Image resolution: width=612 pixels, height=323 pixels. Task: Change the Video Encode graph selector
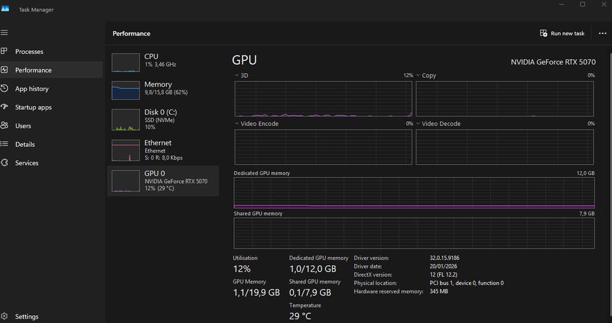[237, 123]
